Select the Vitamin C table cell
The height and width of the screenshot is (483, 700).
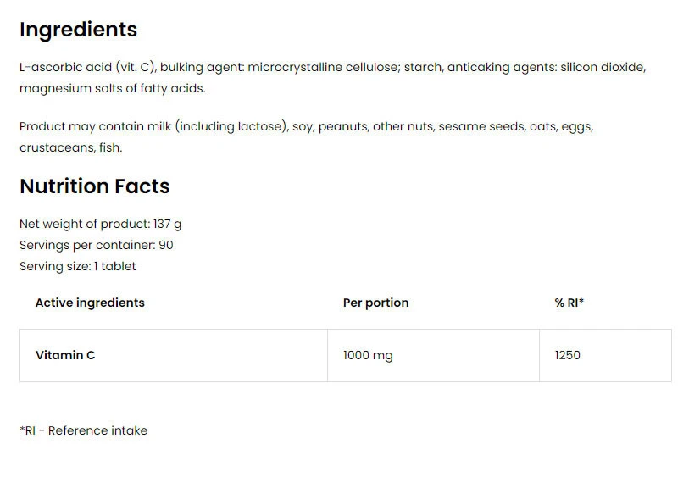click(65, 355)
